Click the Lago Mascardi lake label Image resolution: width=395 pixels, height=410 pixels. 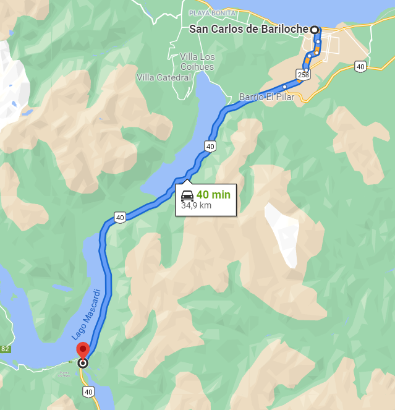point(86,315)
